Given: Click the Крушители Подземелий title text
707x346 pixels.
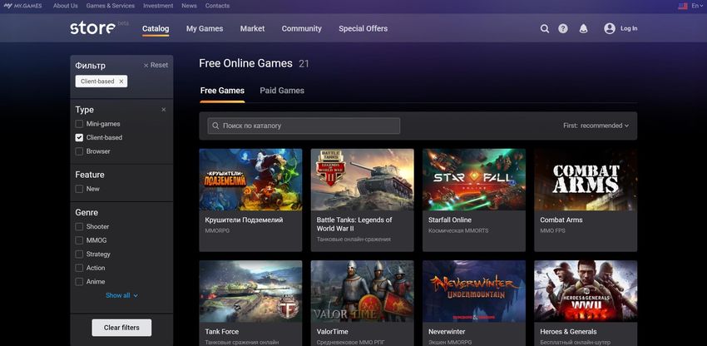Looking at the screenshot, I should point(244,220).
